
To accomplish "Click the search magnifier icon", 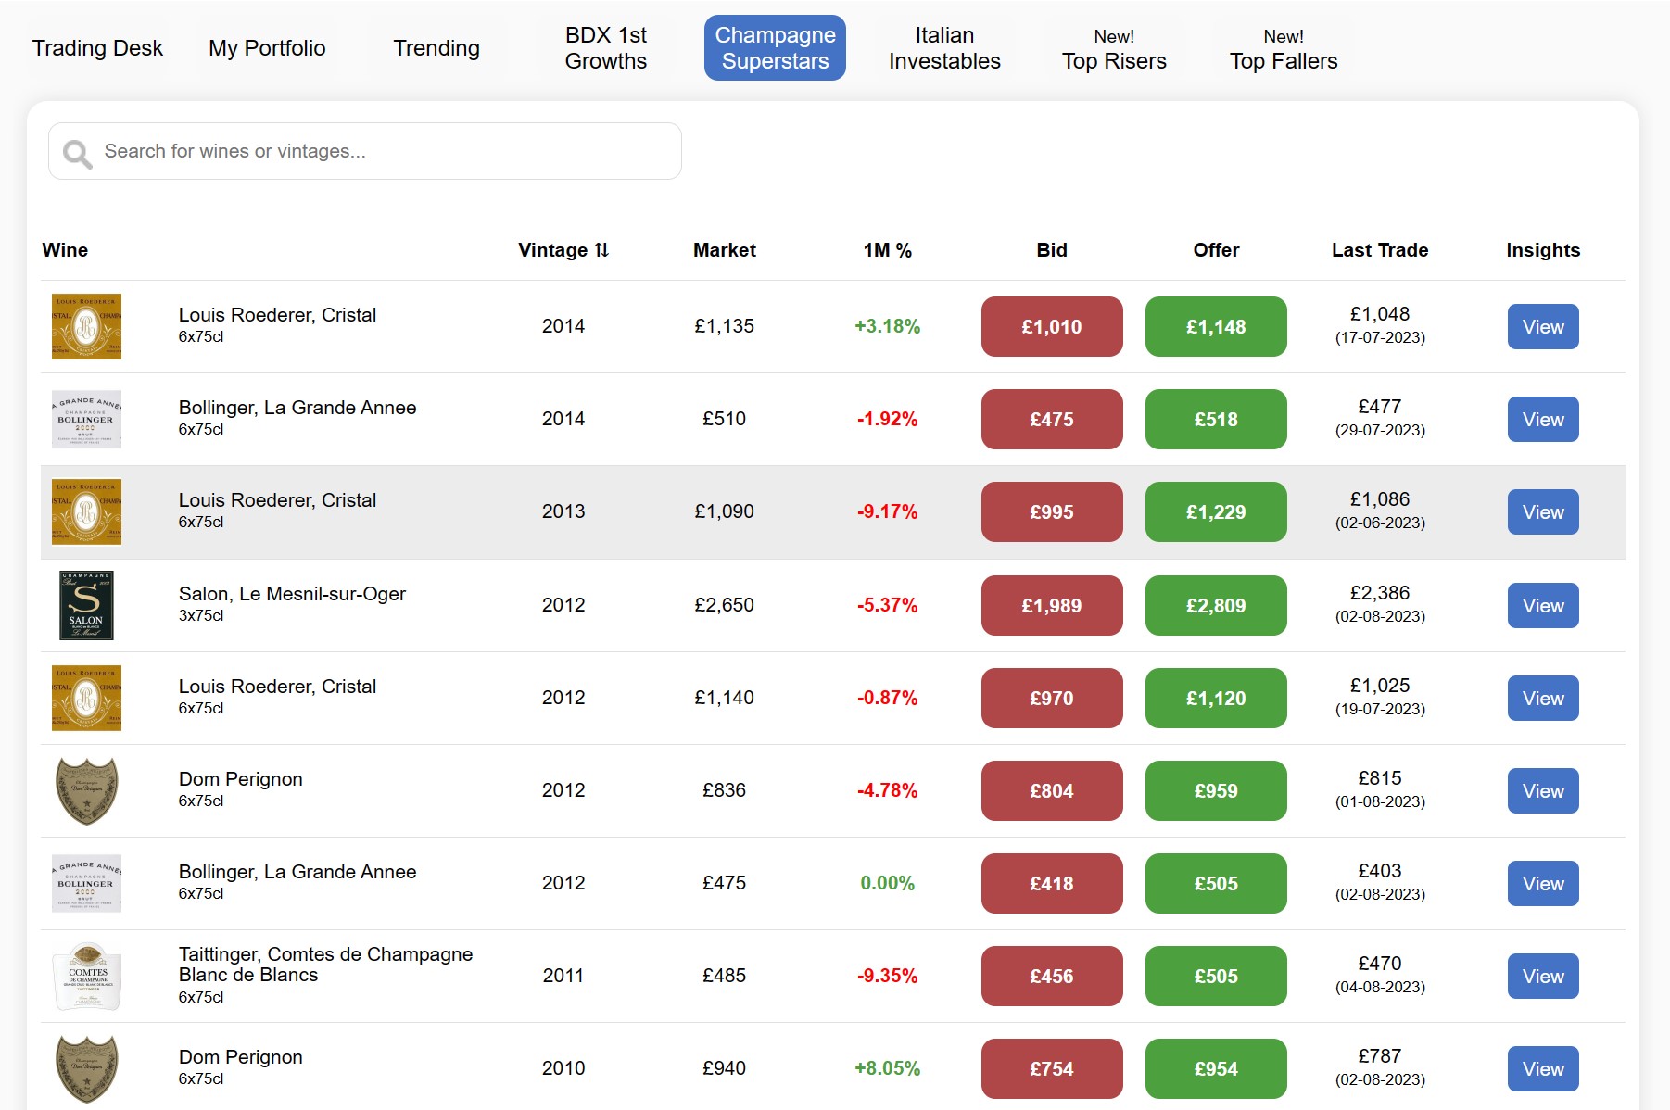I will tap(77, 153).
